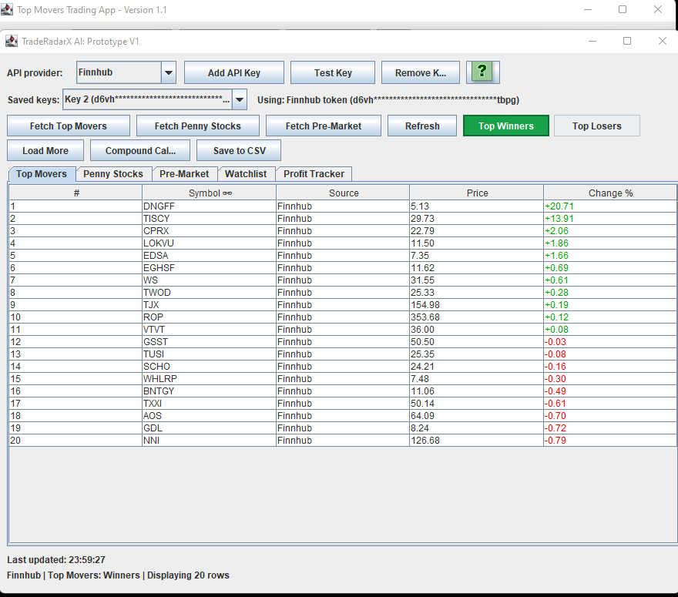Enable the Top Winners view
This screenshot has height=597, width=678.
505,125
